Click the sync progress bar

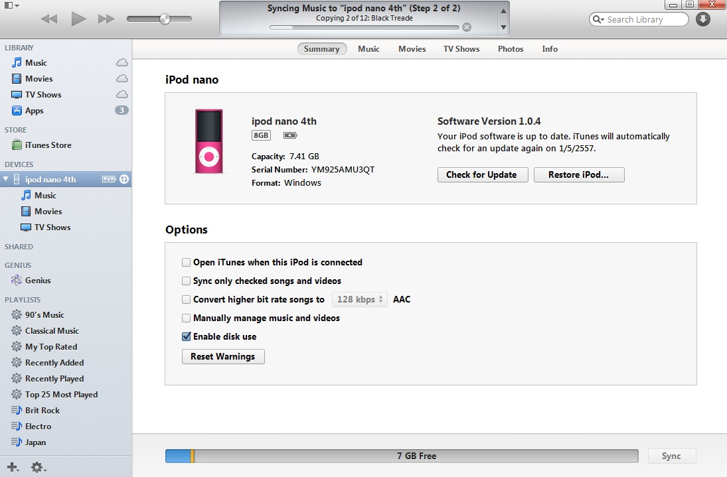coord(364,27)
